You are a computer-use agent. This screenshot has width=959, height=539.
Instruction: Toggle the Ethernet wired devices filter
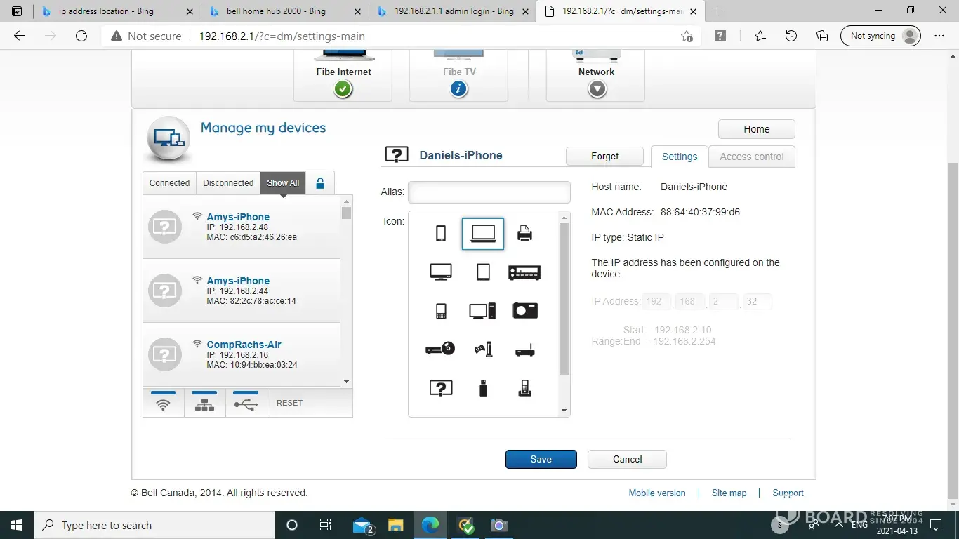coord(204,404)
